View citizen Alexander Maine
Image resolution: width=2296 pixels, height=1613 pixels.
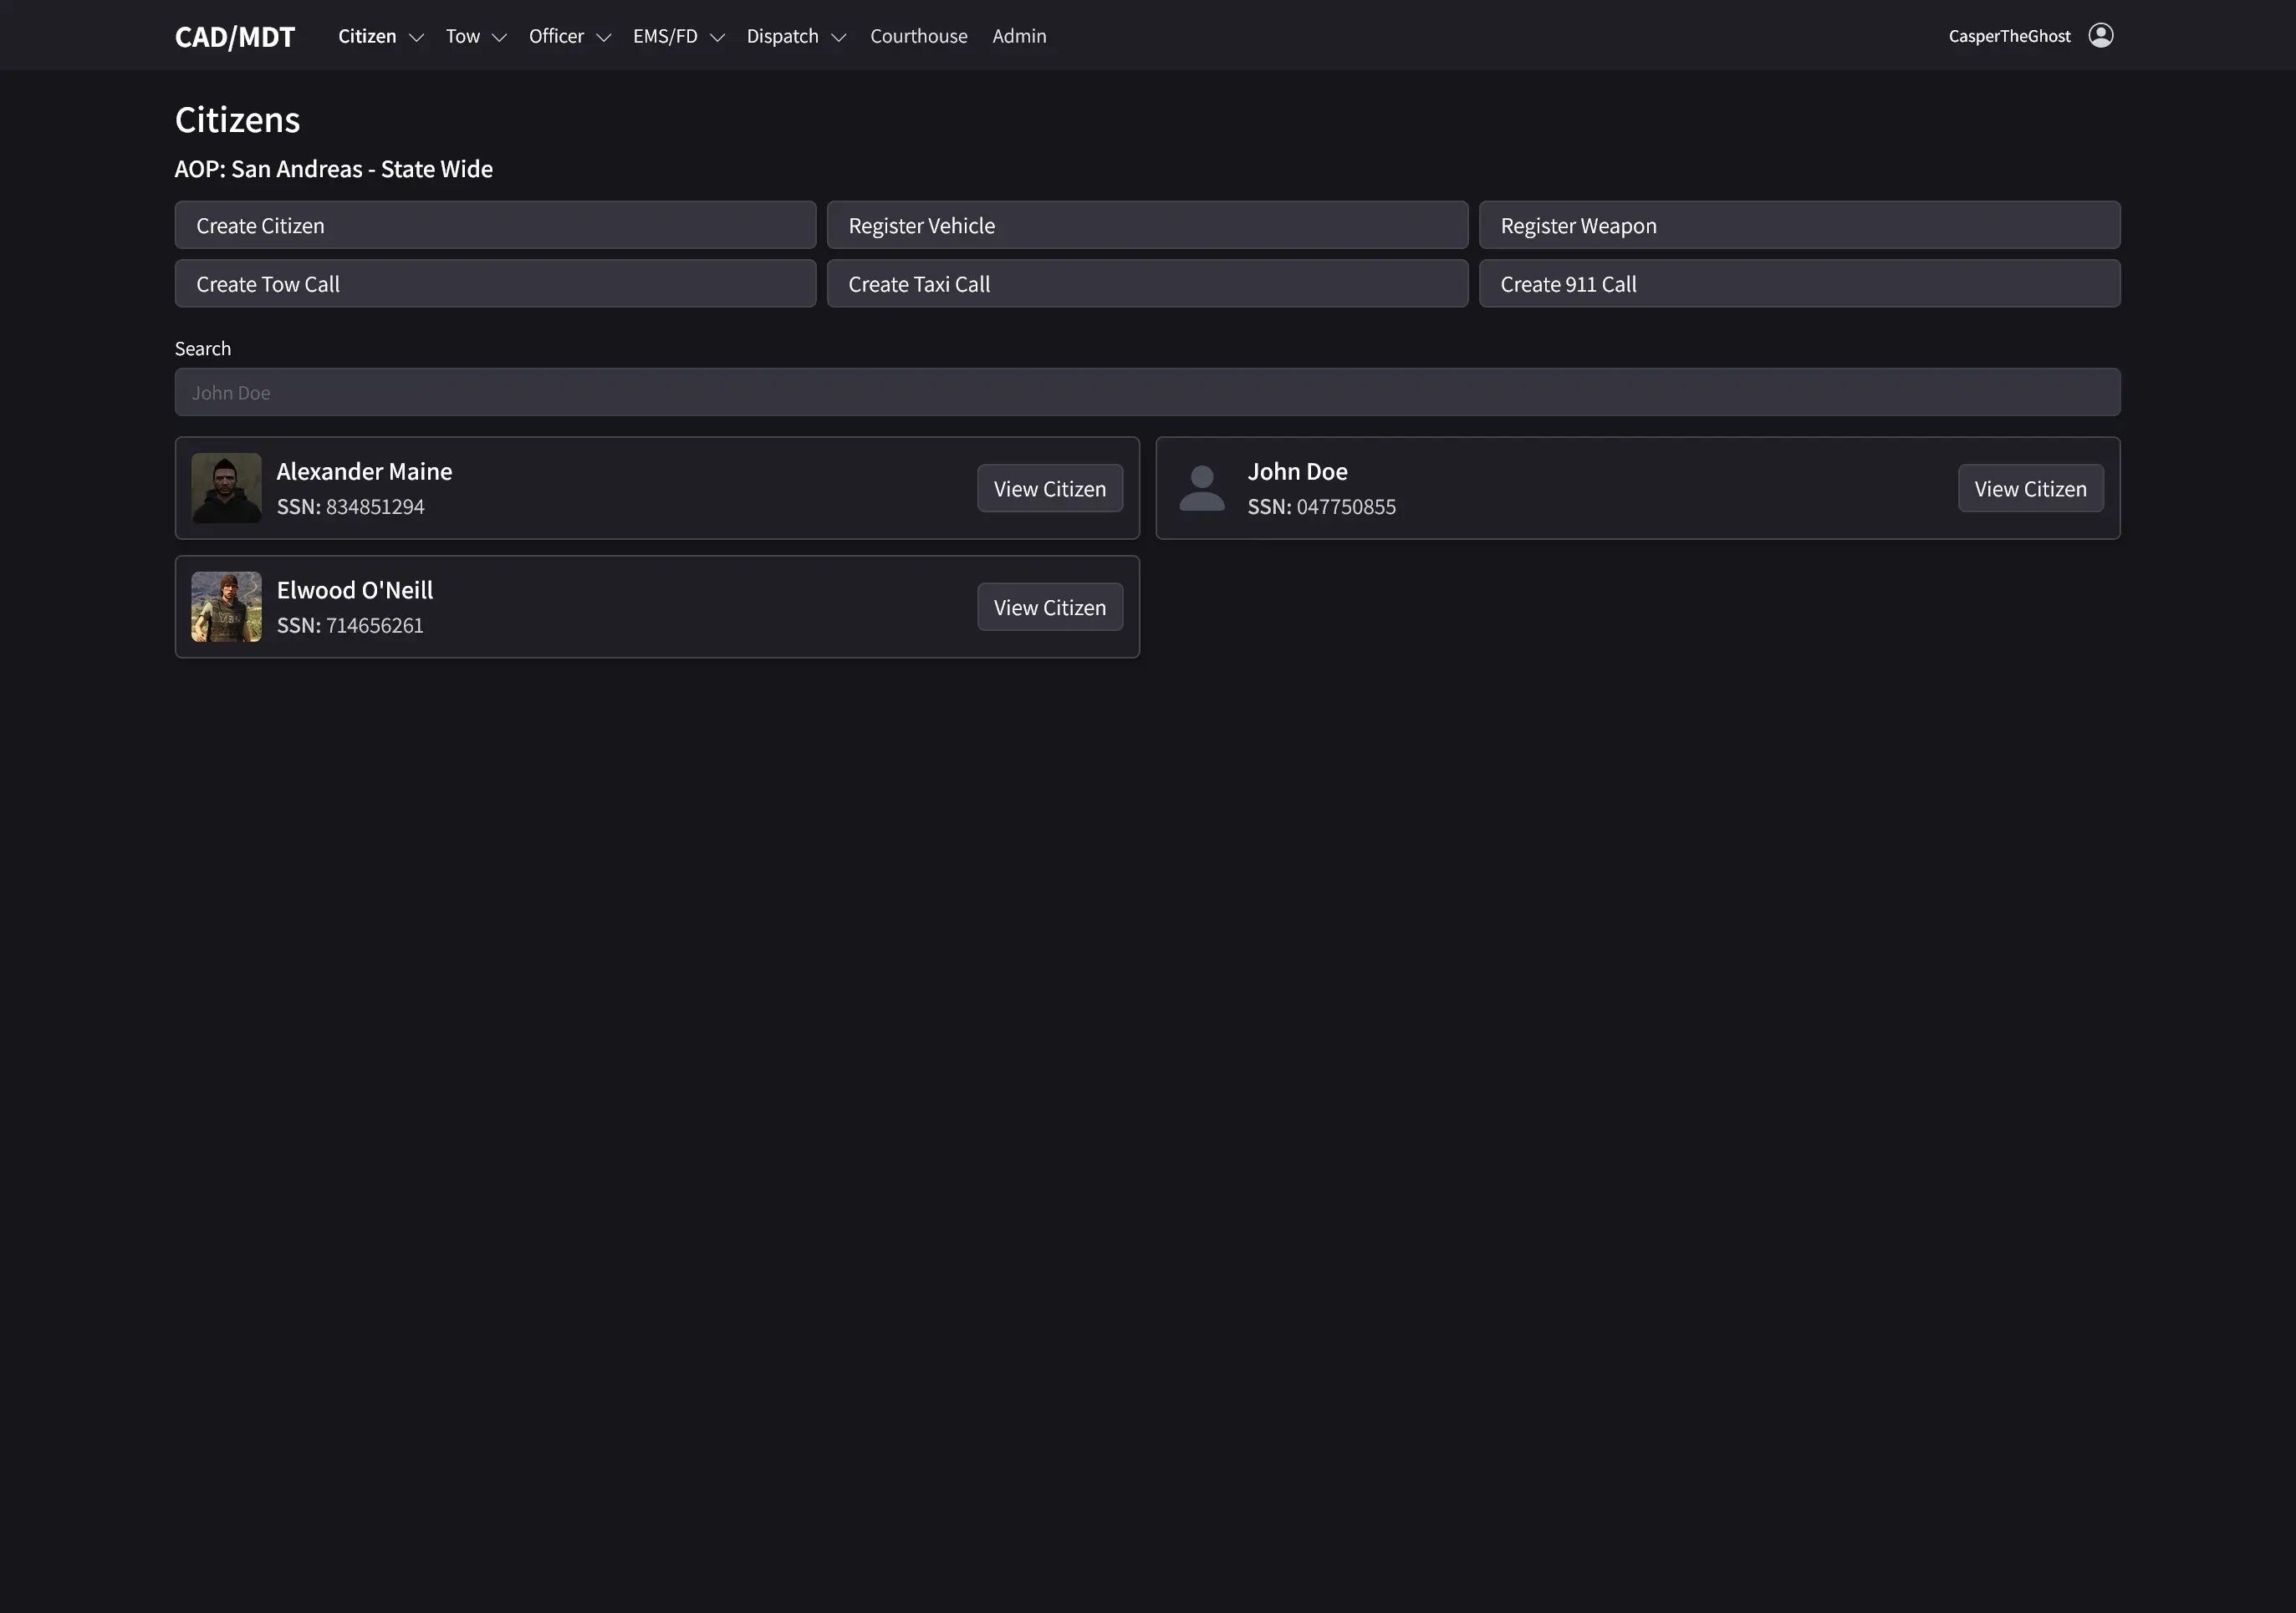(x=1049, y=489)
